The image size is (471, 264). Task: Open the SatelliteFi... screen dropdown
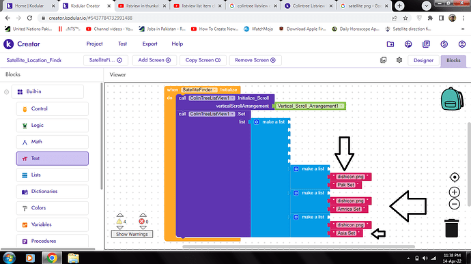[106, 60]
